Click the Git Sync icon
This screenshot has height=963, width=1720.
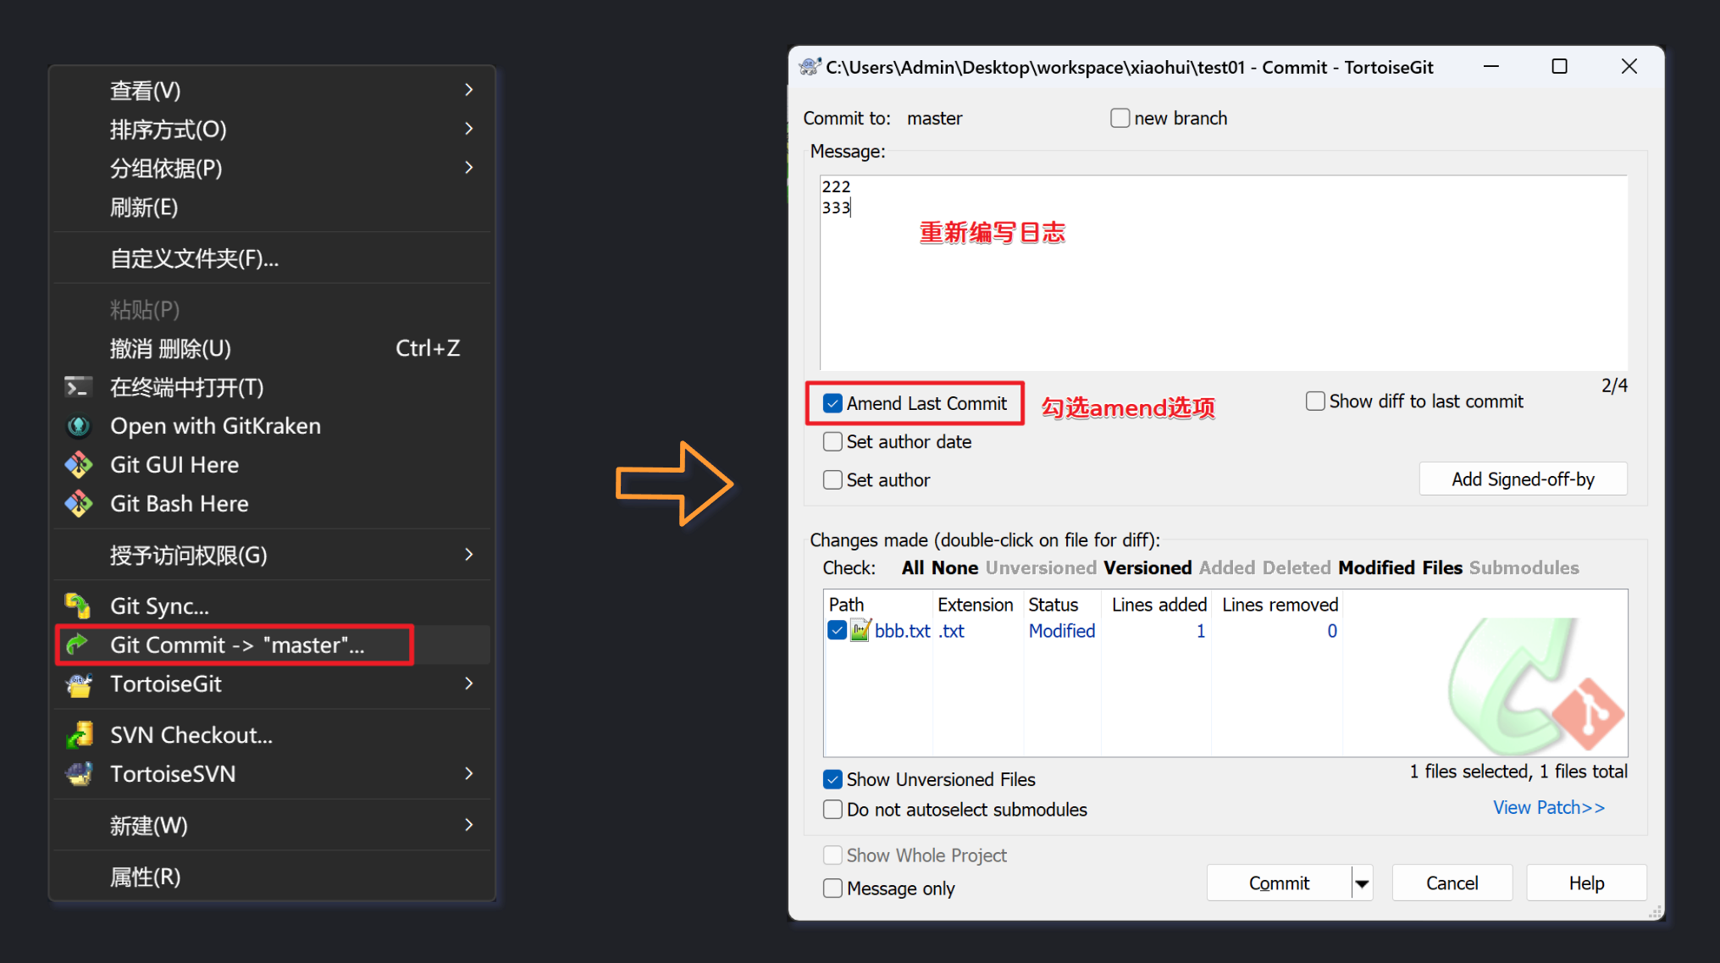pyautogui.click(x=79, y=606)
